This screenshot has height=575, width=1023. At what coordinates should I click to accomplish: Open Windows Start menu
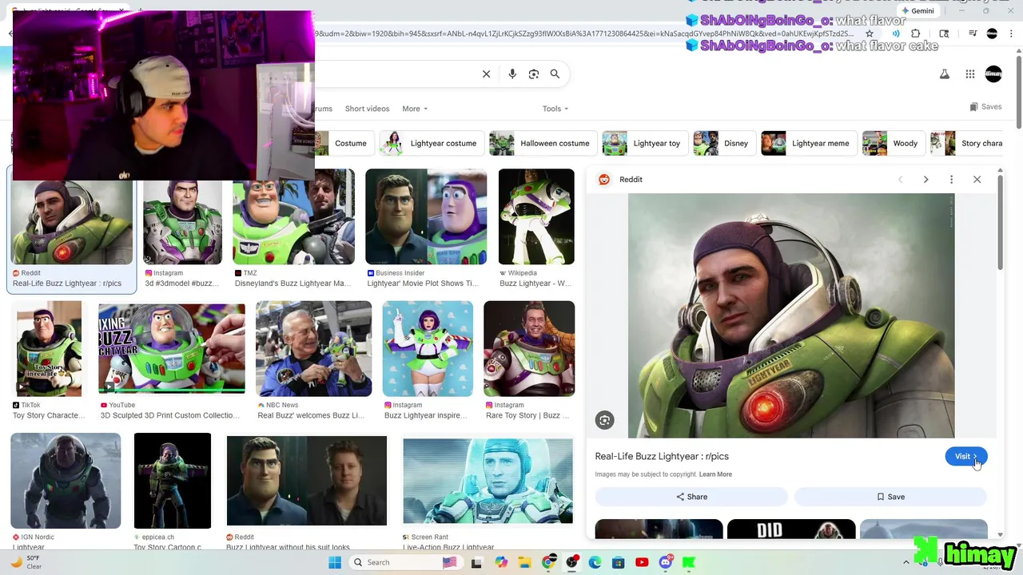coord(335,562)
